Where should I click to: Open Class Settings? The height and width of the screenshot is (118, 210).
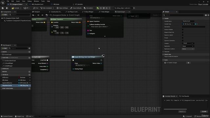[62, 8]
